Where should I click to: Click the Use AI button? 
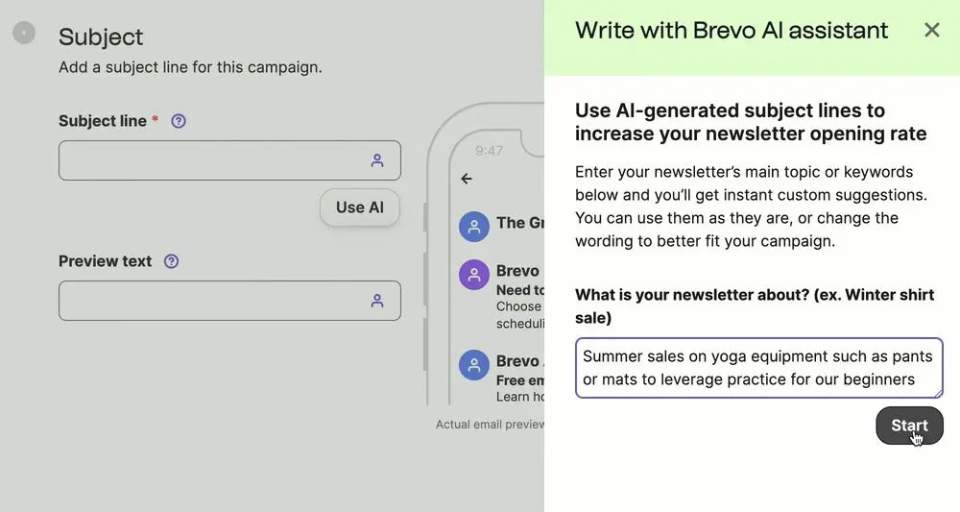point(359,207)
